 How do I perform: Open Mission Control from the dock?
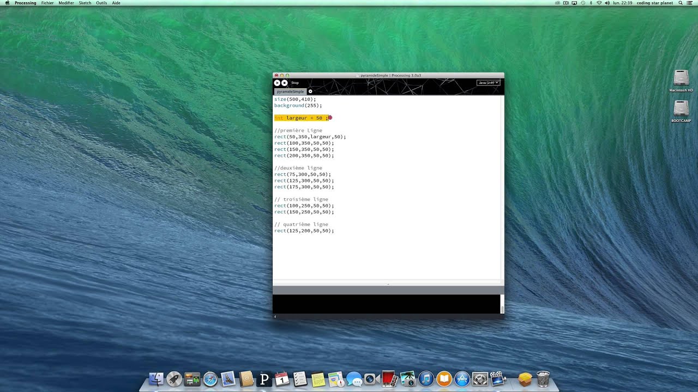[x=192, y=379]
